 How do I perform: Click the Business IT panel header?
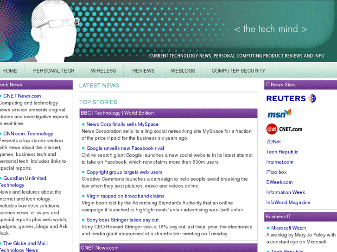point(300,216)
